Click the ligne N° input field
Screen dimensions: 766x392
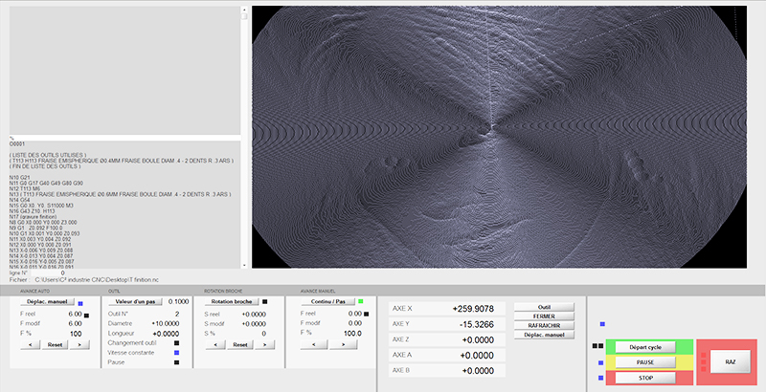coord(48,273)
